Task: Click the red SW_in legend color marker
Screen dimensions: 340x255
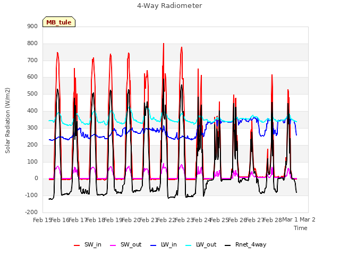Action: pyautogui.click(x=76, y=245)
